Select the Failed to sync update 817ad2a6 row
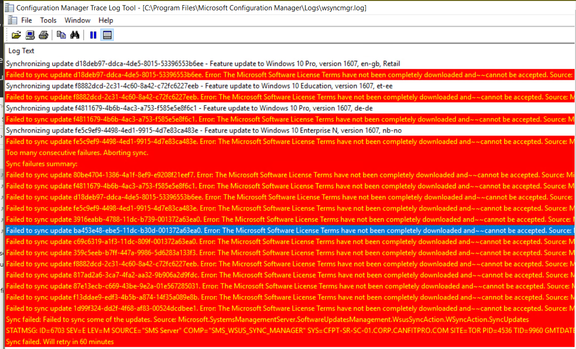This screenshot has width=576, height=349. (x=290, y=275)
